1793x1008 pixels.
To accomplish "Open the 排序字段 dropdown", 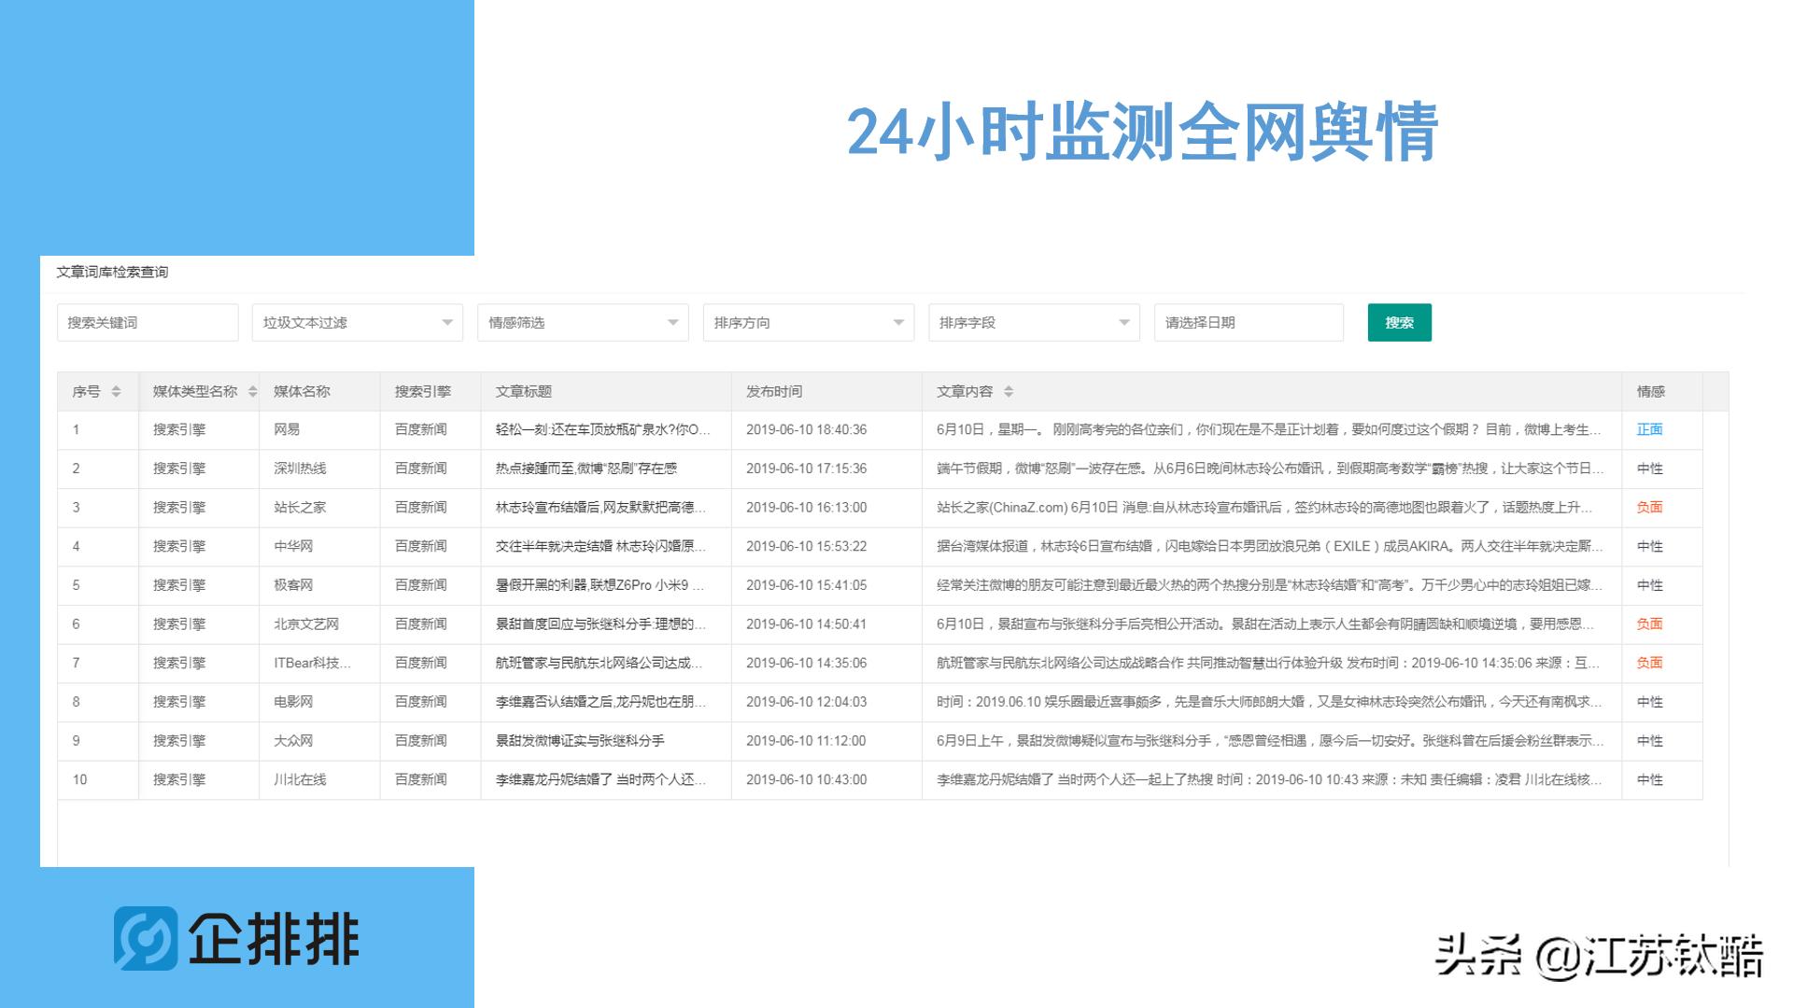I will 1034,322.
